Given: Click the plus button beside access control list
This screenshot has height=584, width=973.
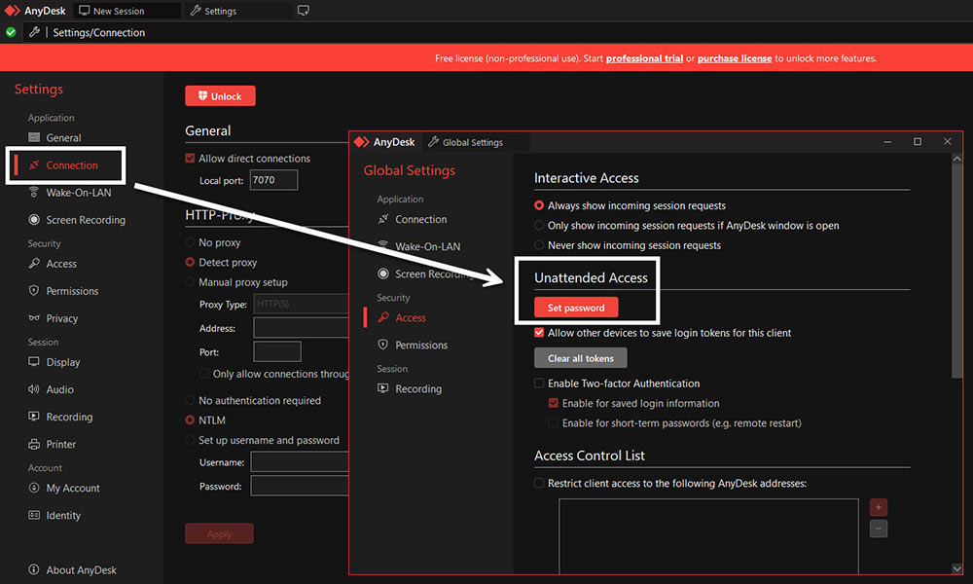Looking at the screenshot, I should pos(878,507).
